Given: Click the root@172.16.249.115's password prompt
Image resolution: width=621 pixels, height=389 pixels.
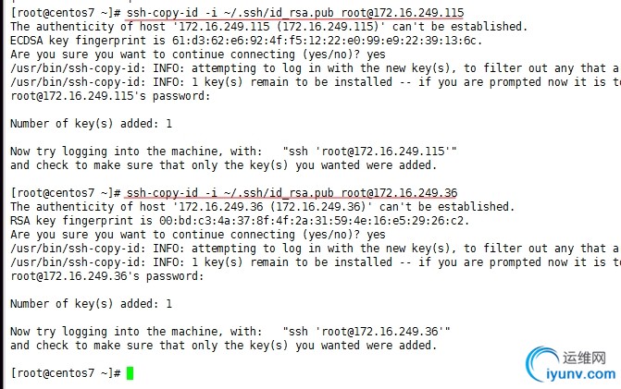Looking at the screenshot, I should (x=110, y=96).
